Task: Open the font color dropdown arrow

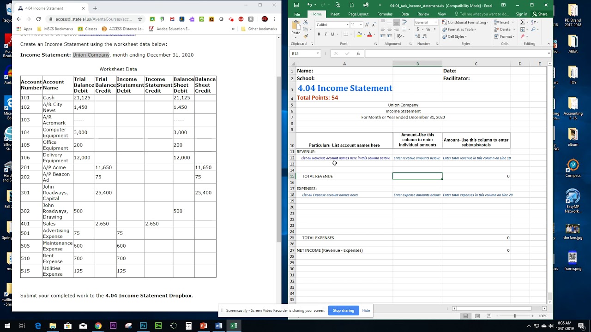Action: 374,34
